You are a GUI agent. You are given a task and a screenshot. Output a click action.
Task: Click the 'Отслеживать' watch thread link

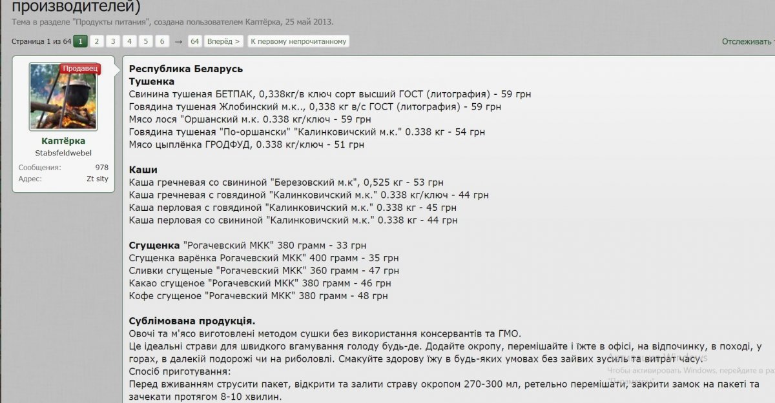747,41
